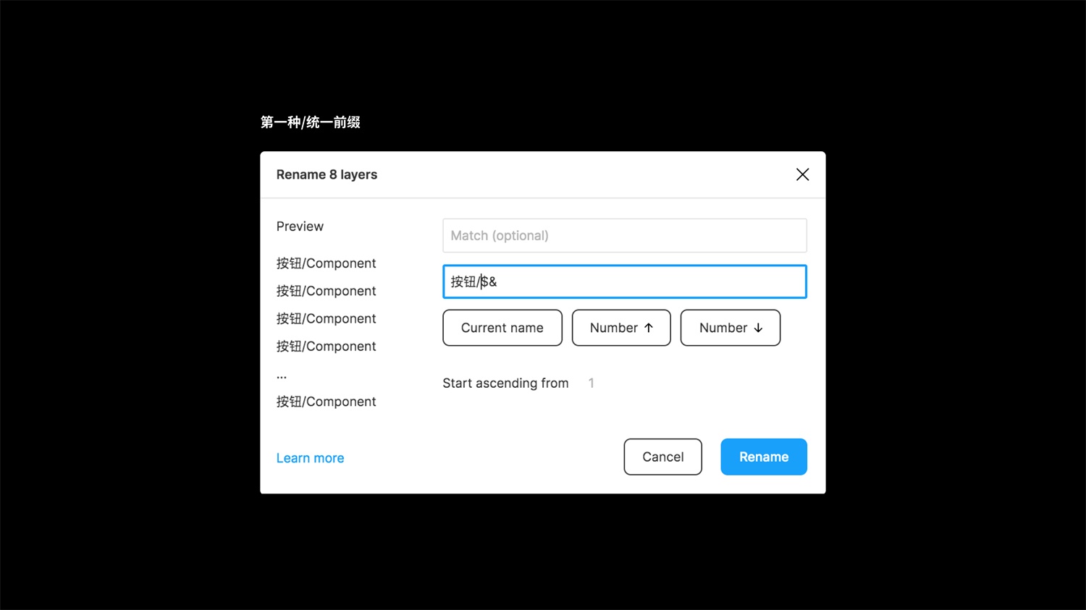This screenshot has width=1086, height=610.
Task: Click the 第一种/统一前缀 heading above dialog
Action: (x=311, y=122)
